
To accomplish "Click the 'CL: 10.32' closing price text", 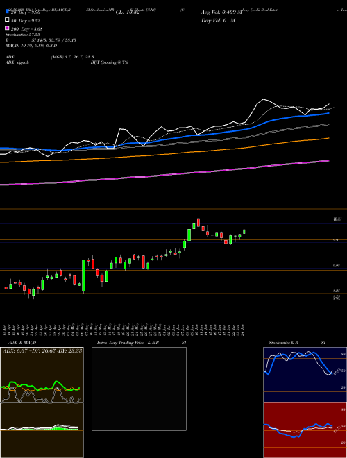I will 128,12.
